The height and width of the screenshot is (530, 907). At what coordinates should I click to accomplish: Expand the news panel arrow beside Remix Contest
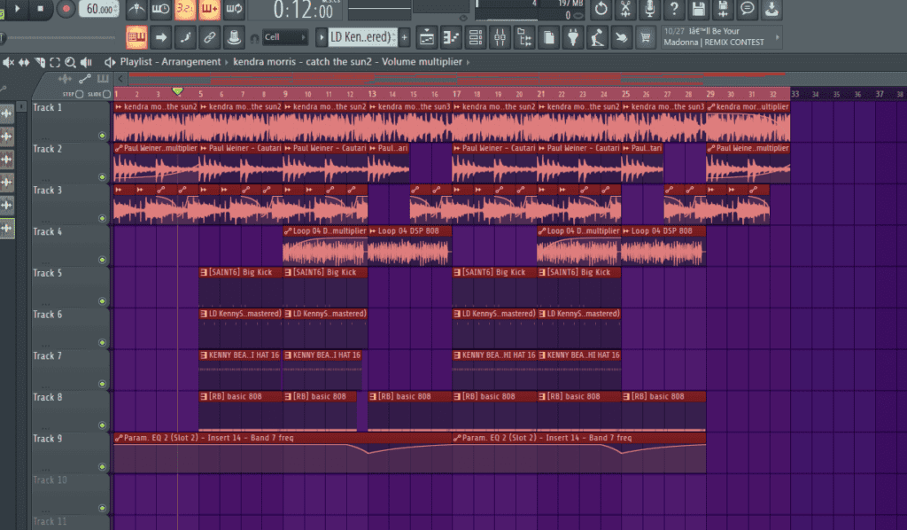779,37
